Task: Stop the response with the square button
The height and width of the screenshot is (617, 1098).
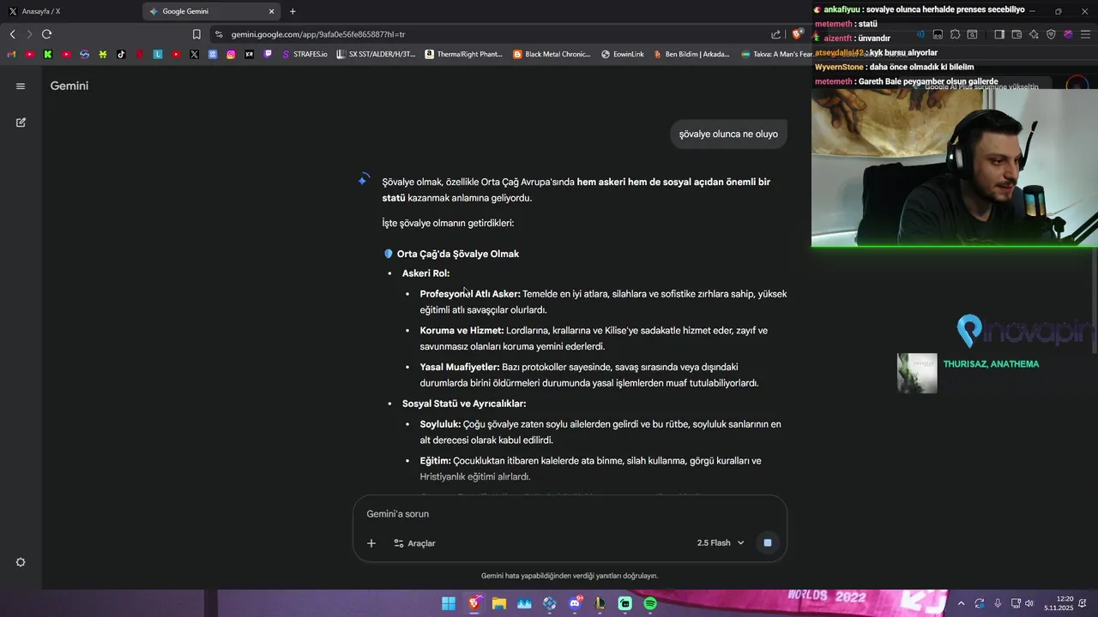Action: [768, 542]
